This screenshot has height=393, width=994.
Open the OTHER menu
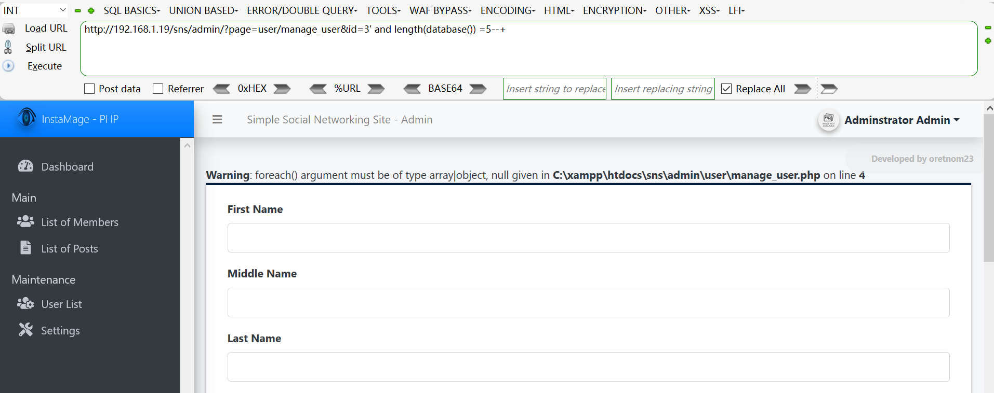pos(673,10)
